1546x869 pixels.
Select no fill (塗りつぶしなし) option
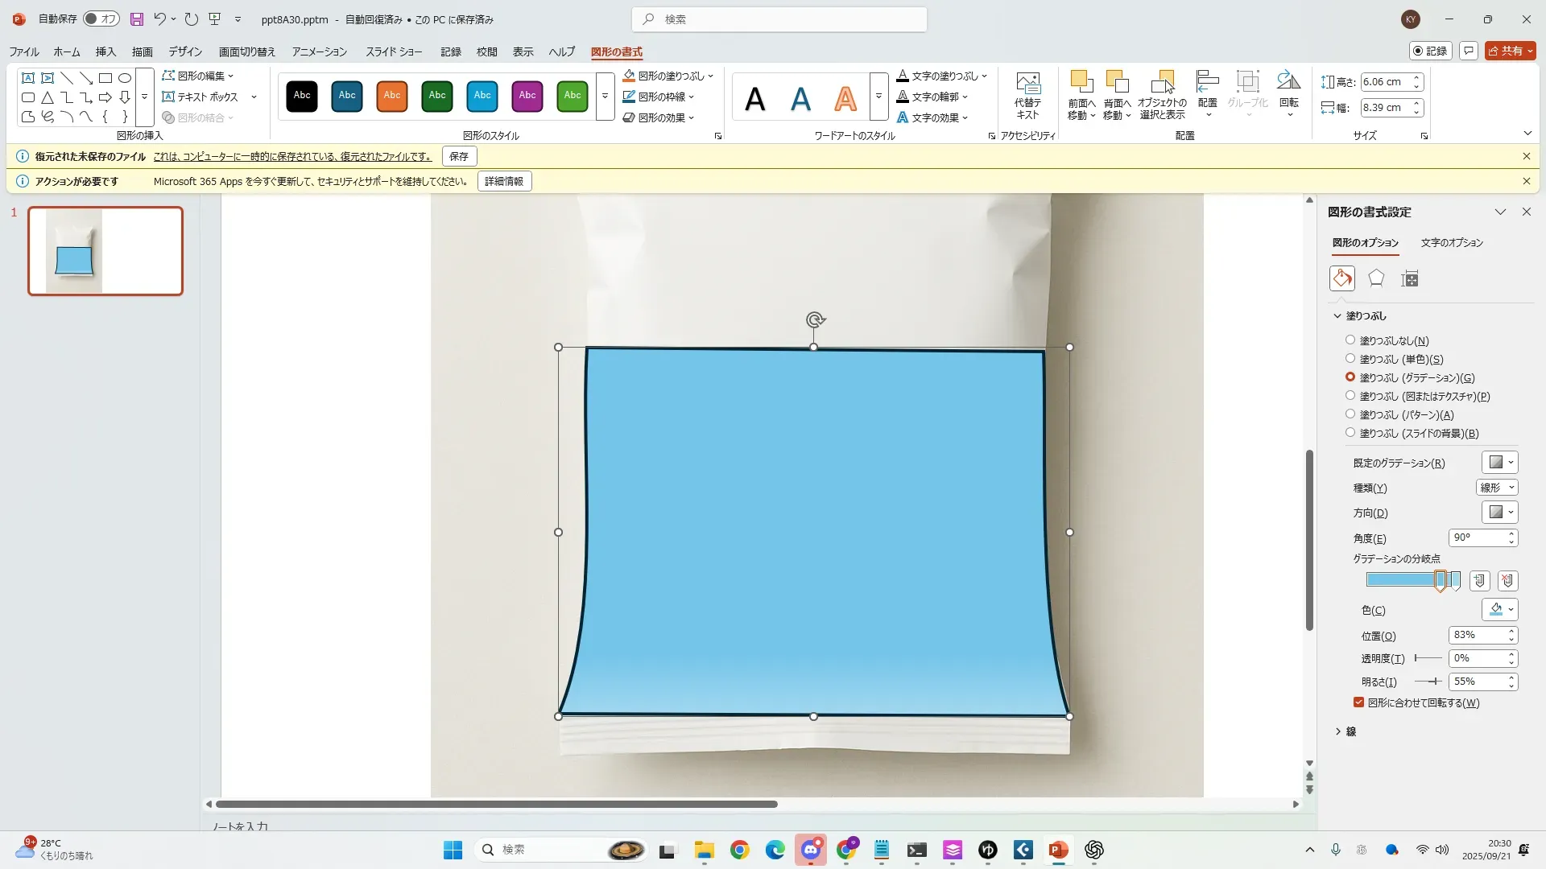pos(1350,340)
